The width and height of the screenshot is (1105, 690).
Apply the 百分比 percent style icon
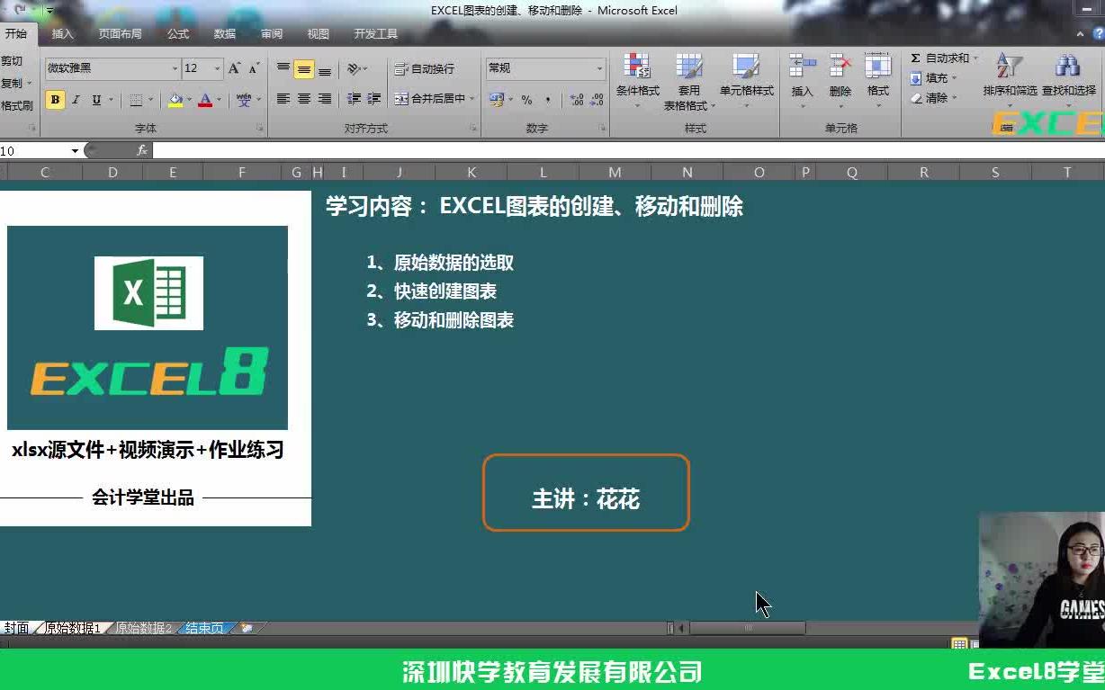click(526, 100)
